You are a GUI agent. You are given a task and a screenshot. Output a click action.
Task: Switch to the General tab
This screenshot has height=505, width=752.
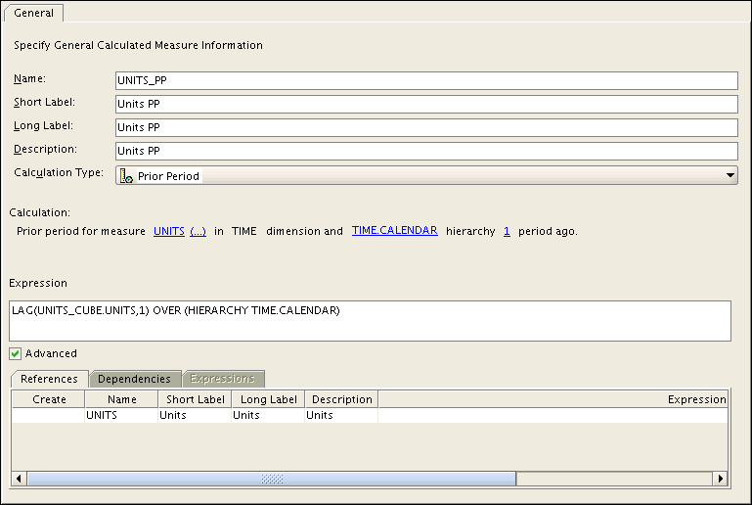[34, 13]
